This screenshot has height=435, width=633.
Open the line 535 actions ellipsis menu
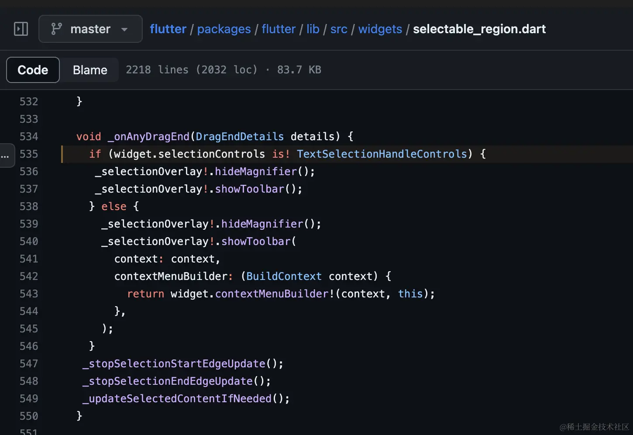pyautogui.click(x=5, y=155)
